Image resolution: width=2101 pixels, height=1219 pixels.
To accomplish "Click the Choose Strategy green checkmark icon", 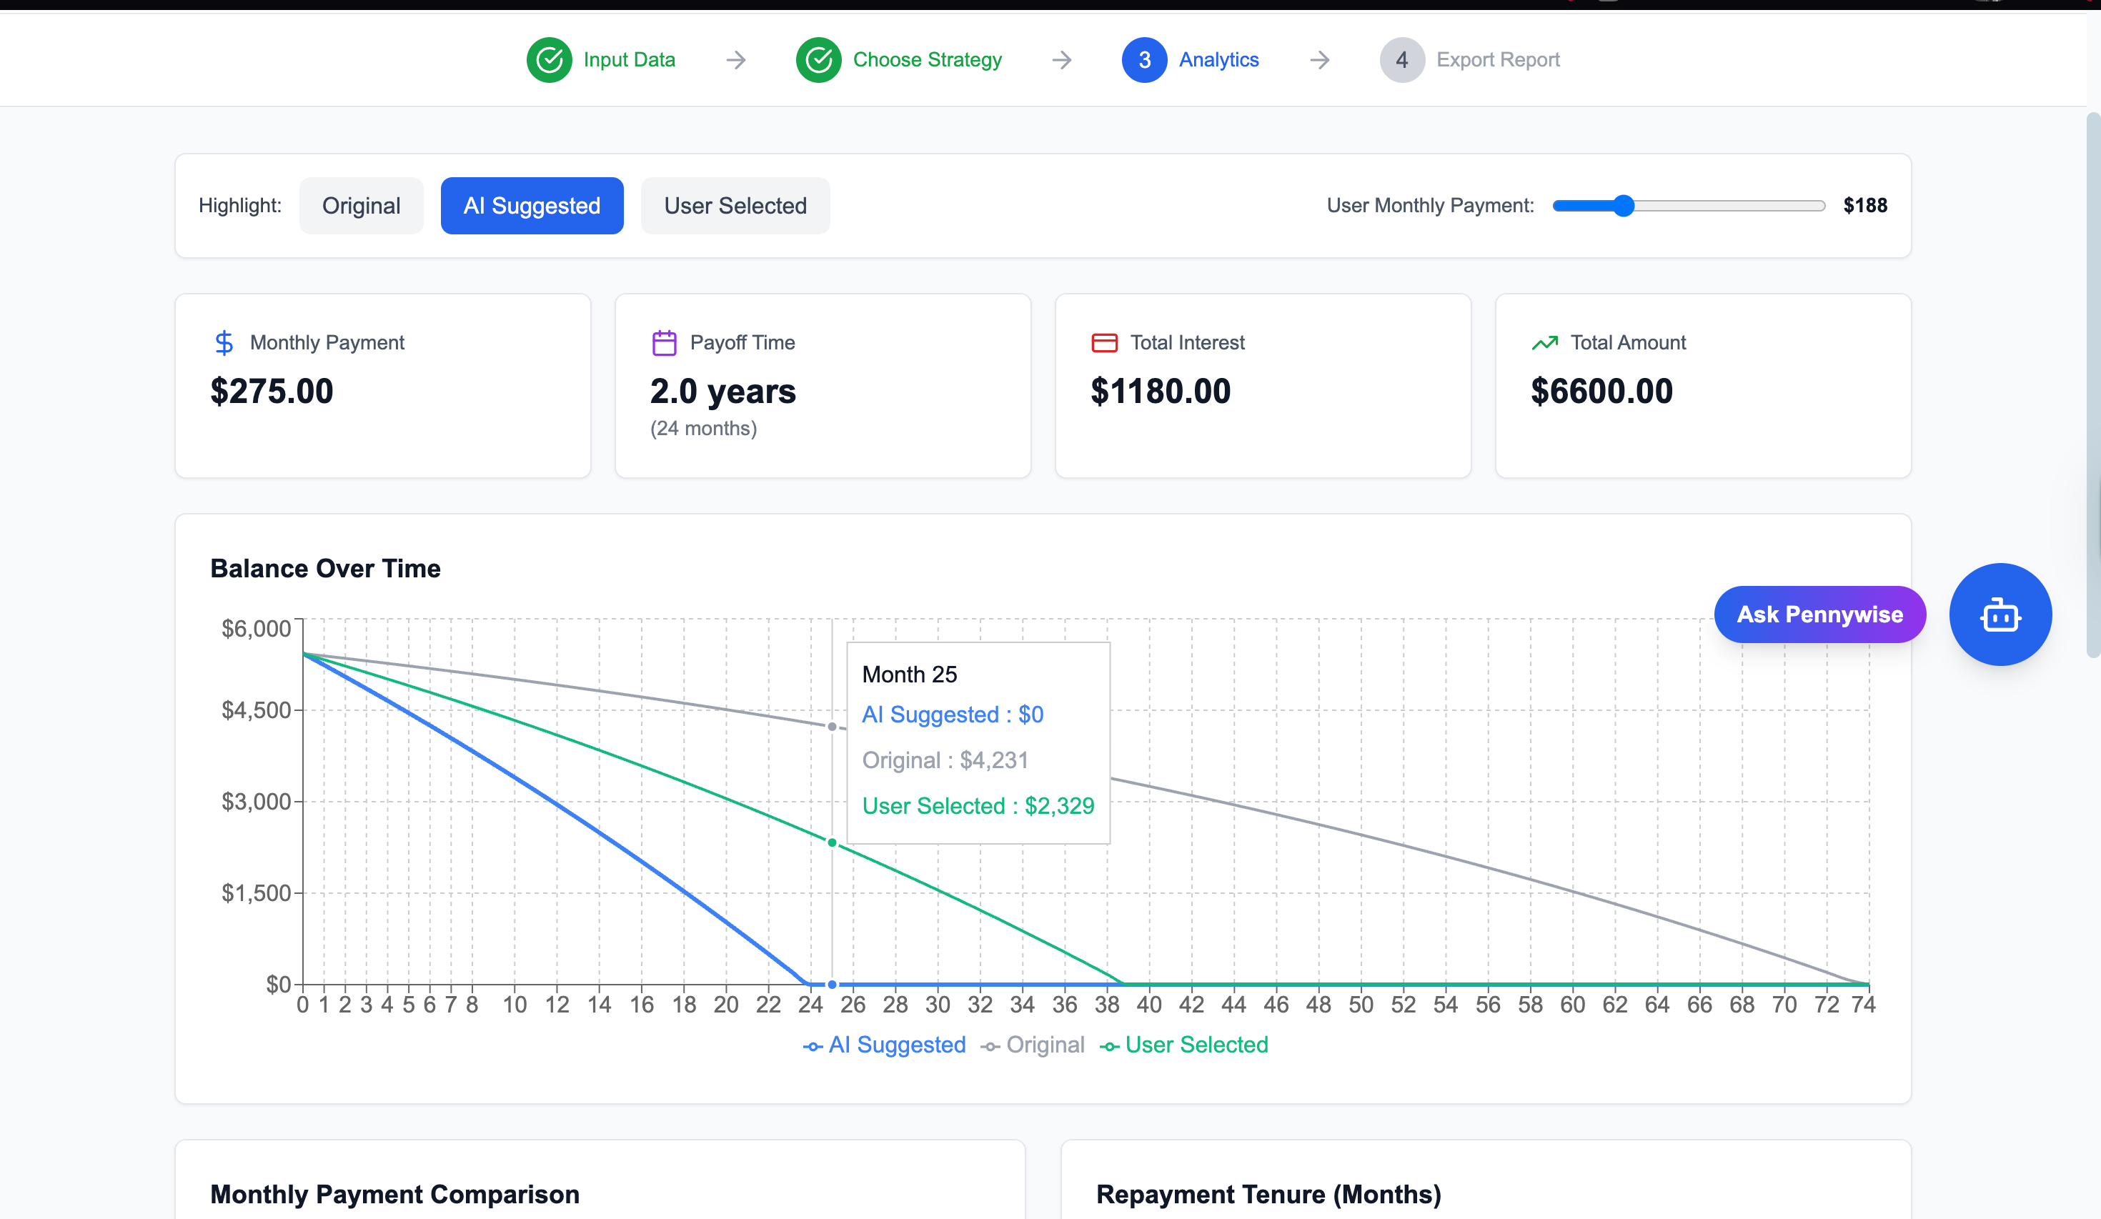I will 818,60.
